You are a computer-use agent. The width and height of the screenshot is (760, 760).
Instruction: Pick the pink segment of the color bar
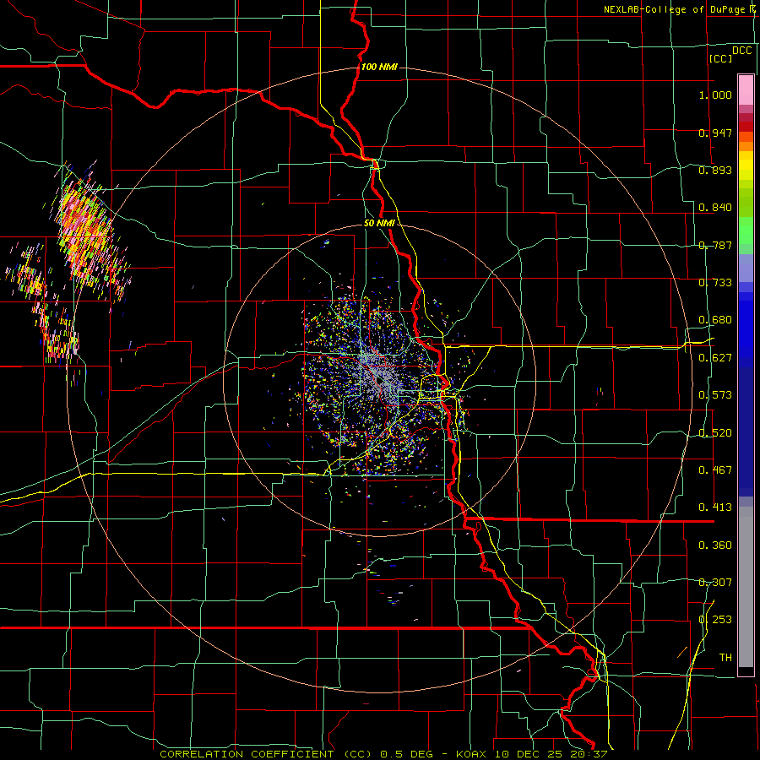746,90
